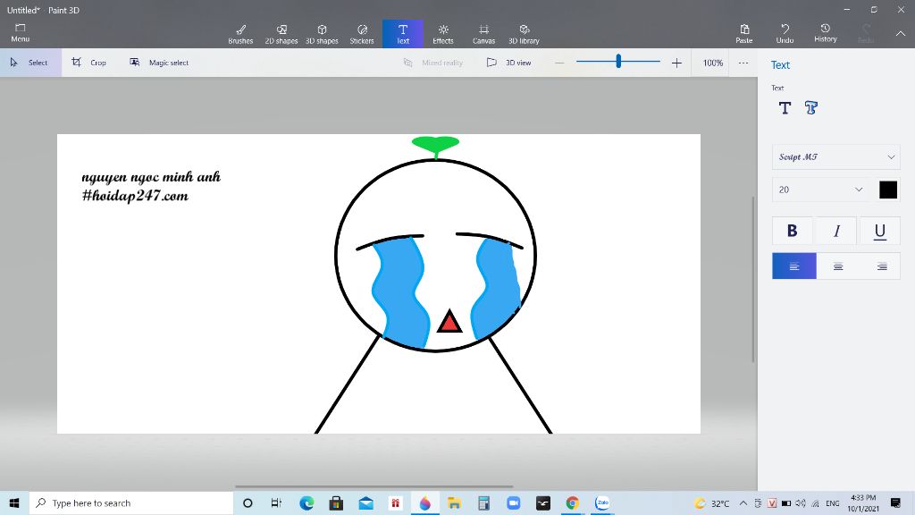This screenshot has height=515, width=915.
Task: Open the 3D shapes tab
Action: click(x=322, y=34)
